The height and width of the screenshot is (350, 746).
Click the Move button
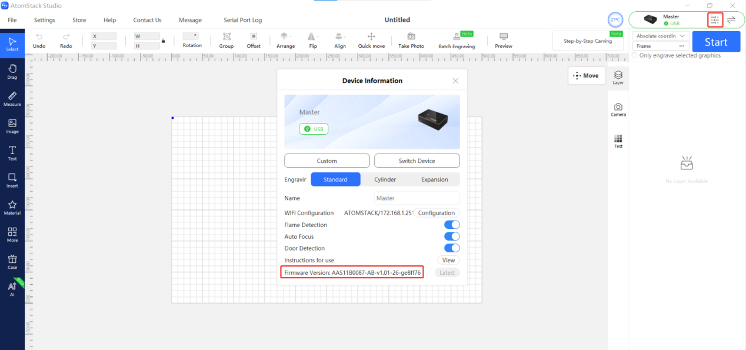point(587,75)
